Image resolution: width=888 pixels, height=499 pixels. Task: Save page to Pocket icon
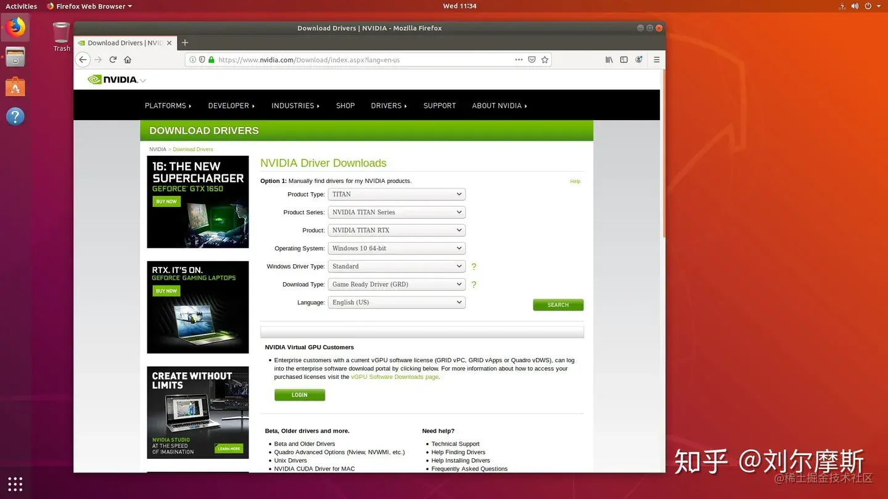click(532, 60)
